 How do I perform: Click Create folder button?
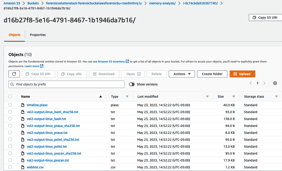[x=212, y=74]
